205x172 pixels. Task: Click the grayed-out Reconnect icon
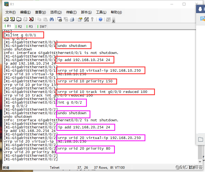[25, 19]
